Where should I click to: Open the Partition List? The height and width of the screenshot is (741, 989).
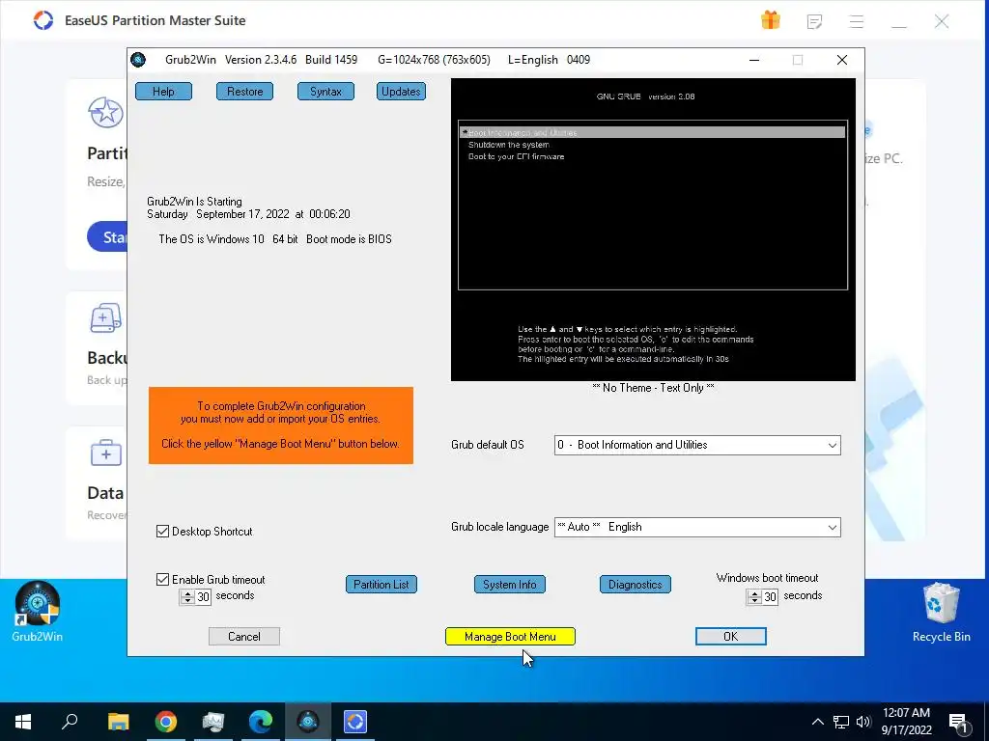[381, 584]
